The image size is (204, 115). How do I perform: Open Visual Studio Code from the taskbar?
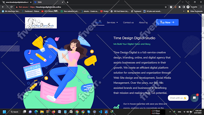(100, 112)
